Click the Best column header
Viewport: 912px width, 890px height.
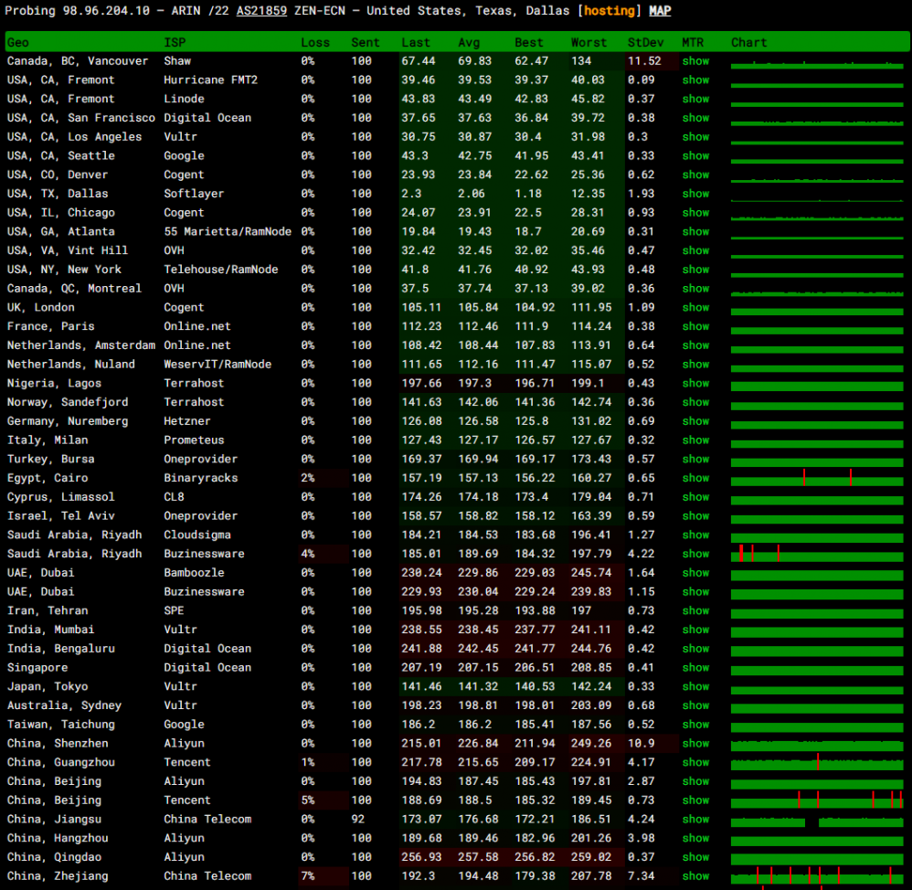point(529,42)
